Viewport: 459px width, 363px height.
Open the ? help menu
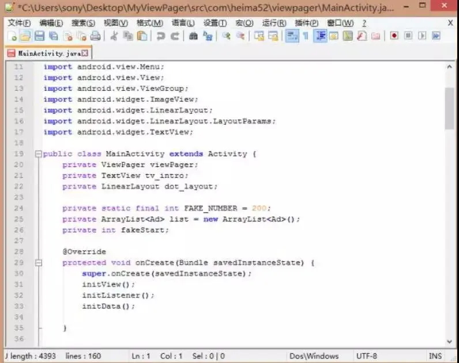tap(364, 23)
